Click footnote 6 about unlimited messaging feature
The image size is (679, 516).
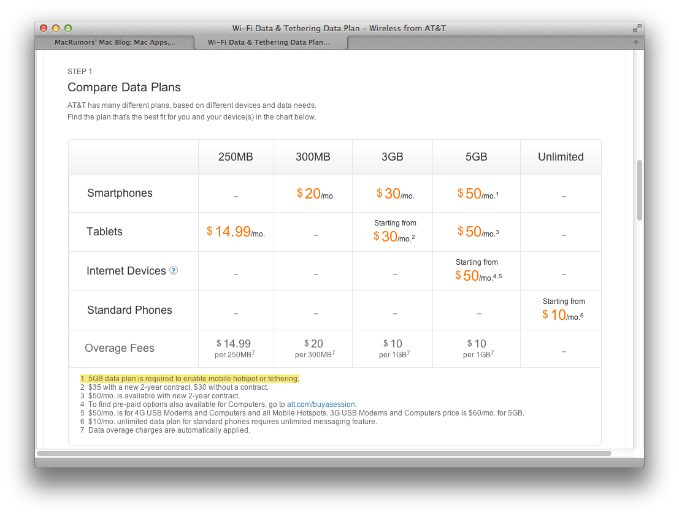pyautogui.click(x=229, y=422)
